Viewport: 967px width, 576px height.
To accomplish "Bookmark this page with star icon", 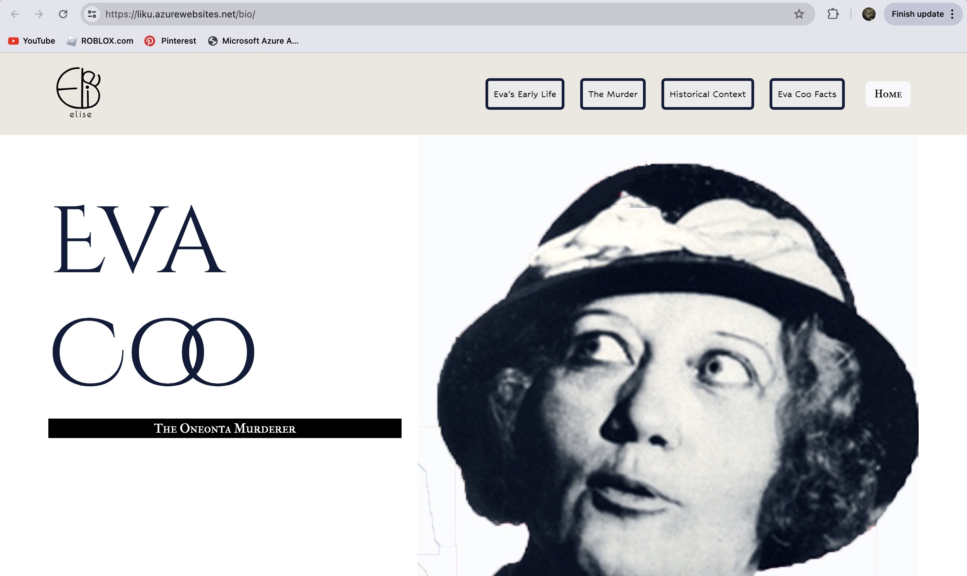I will pos(798,14).
